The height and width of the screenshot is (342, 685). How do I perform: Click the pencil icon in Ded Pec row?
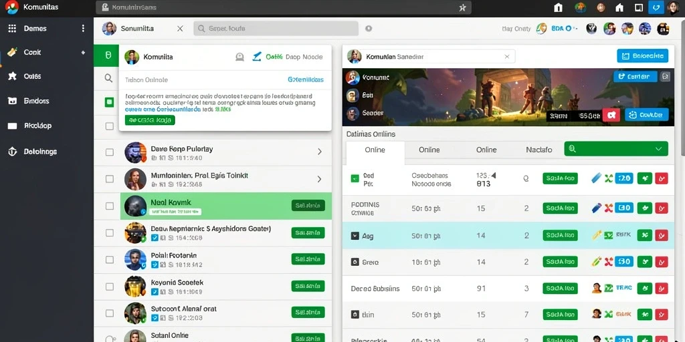(596, 178)
